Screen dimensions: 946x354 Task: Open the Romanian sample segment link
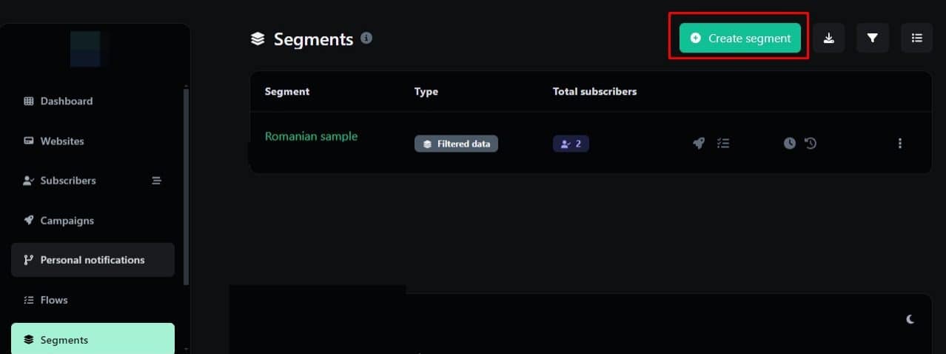pyautogui.click(x=311, y=136)
